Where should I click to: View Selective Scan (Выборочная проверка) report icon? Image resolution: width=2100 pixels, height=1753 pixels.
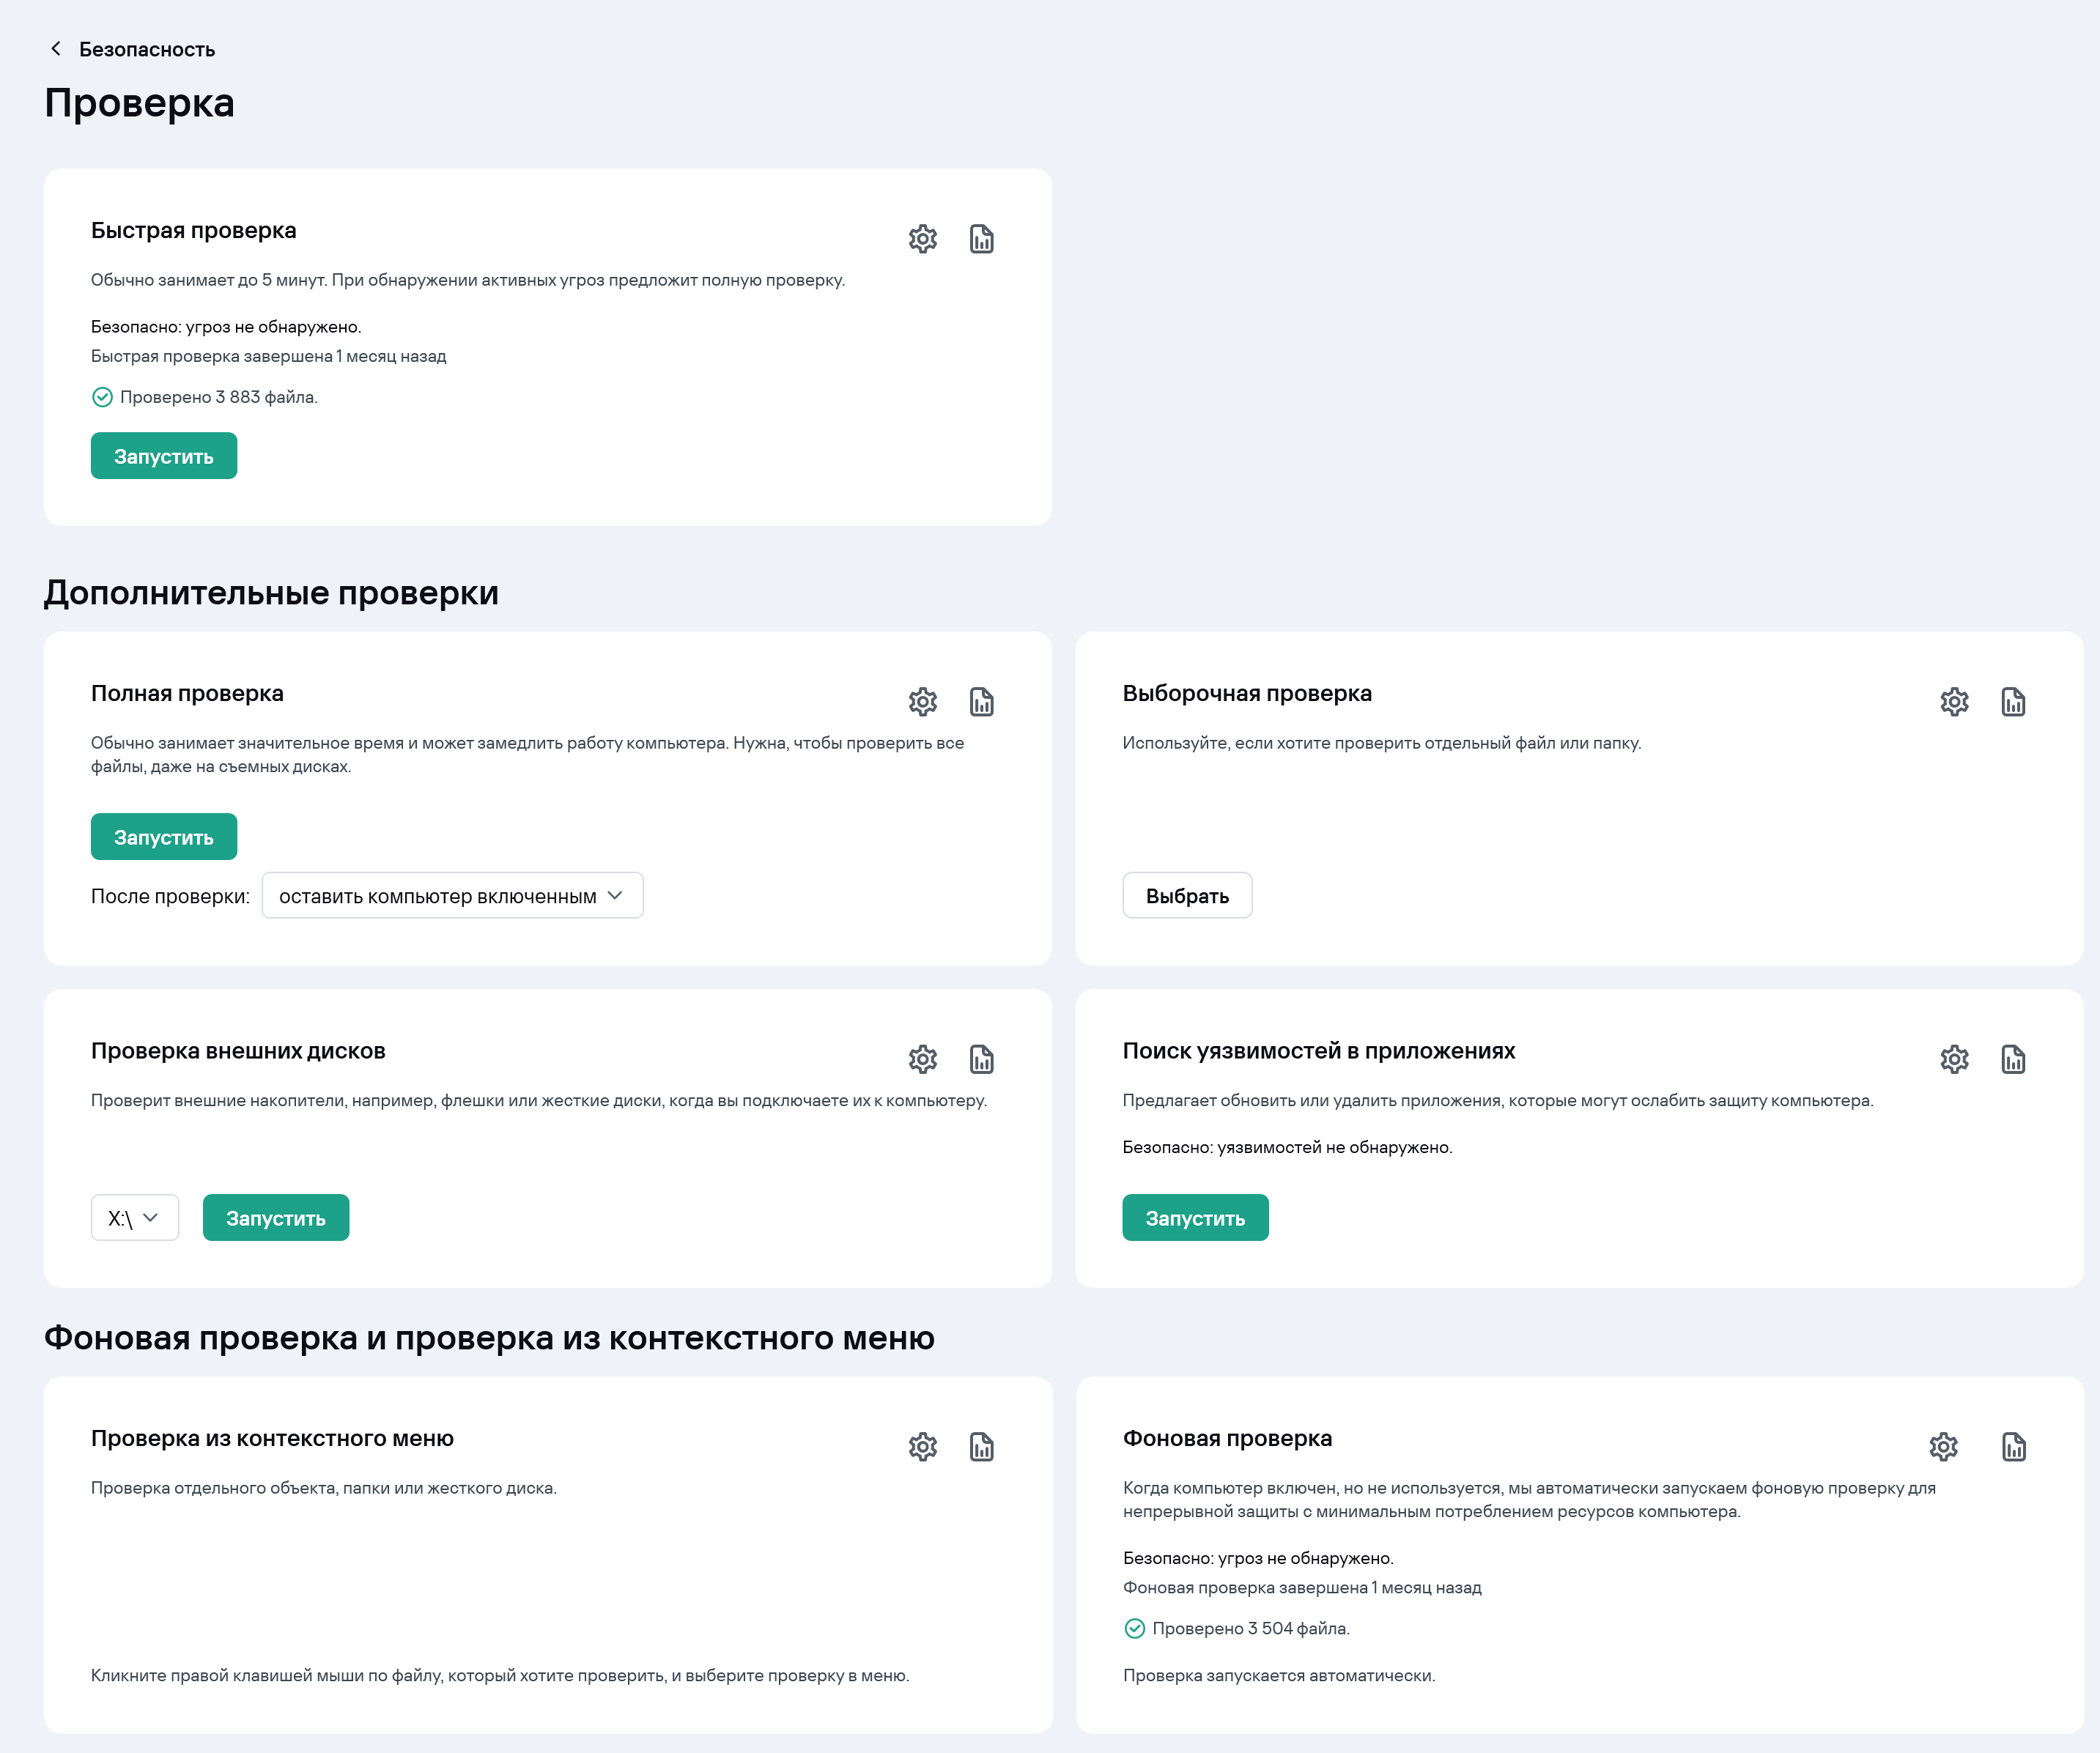pos(2013,702)
